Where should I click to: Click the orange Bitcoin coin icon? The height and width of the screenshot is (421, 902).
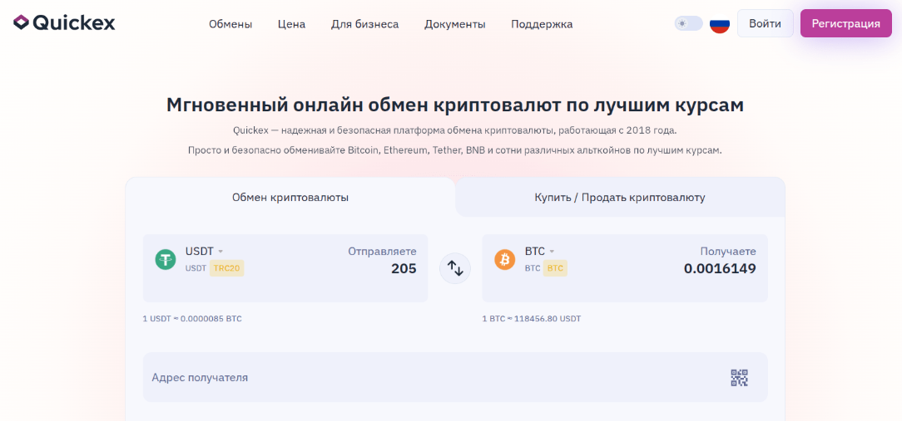pos(505,260)
